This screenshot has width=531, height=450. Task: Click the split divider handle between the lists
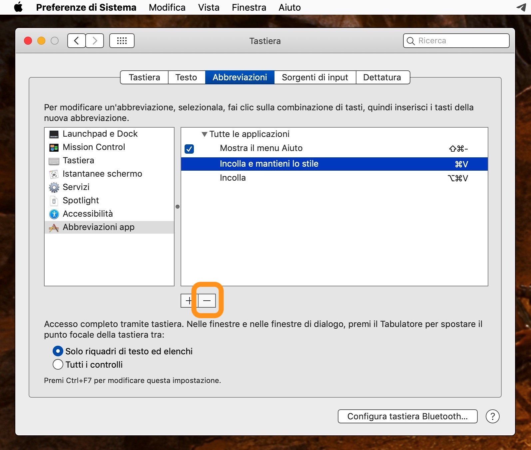178,207
